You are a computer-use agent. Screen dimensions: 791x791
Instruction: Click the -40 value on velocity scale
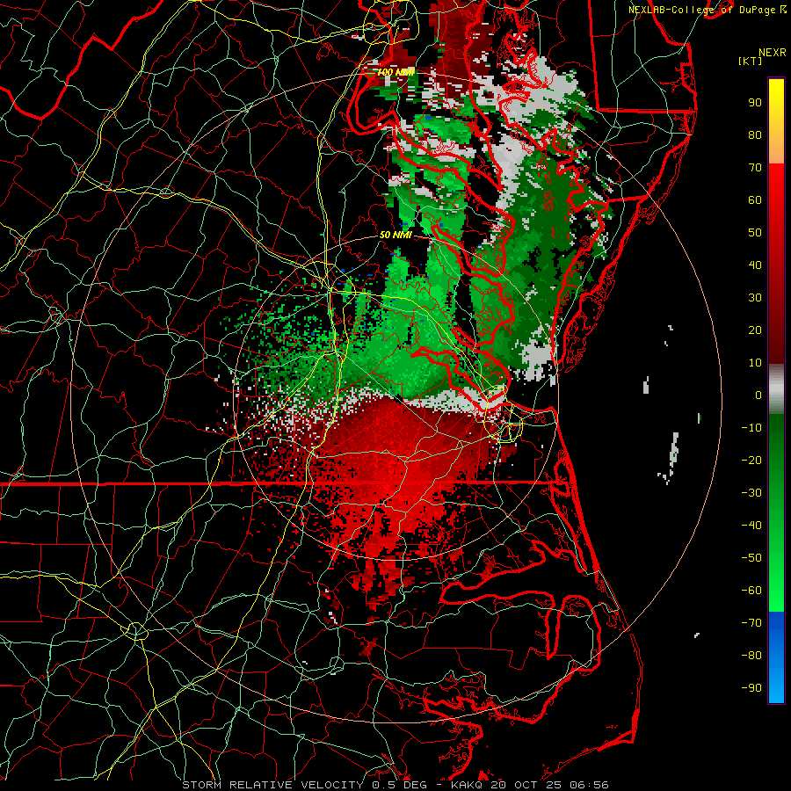coord(751,526)
